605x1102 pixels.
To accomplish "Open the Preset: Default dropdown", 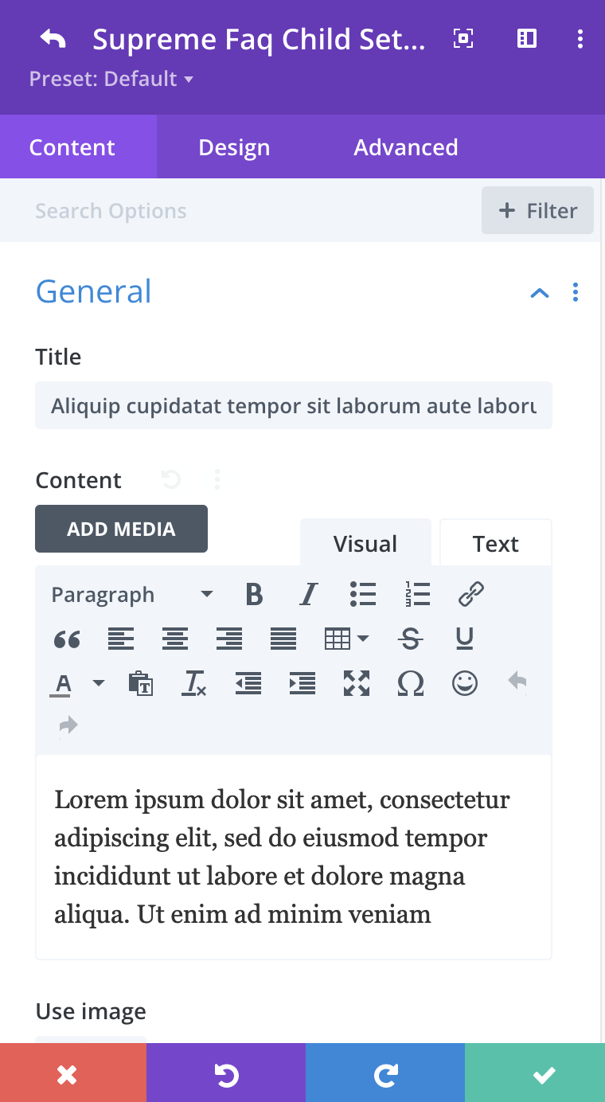I will click(111, 80).
